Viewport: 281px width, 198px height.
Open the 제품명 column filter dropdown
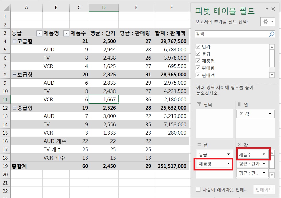tap(66, 33)
